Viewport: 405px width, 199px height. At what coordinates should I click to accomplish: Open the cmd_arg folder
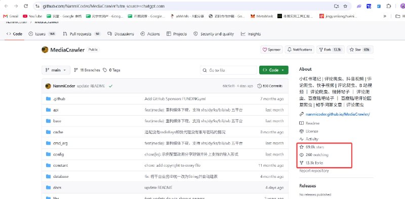click(x=60, y=143)
